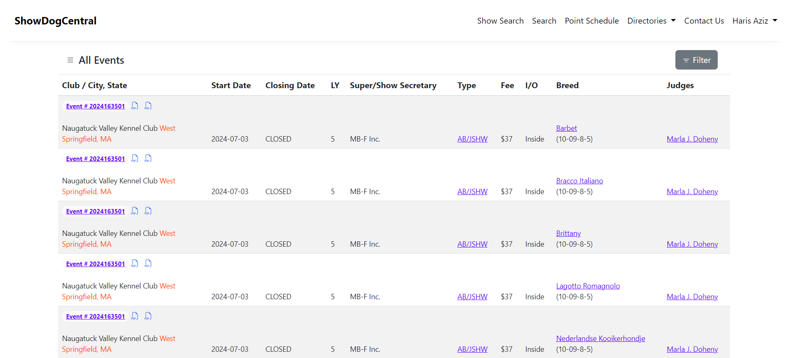Image resolution: width=787 pixels, height=358 pixels.
Task: Open first PDF icon in Barbet row
Action: [x=134, y=106]
